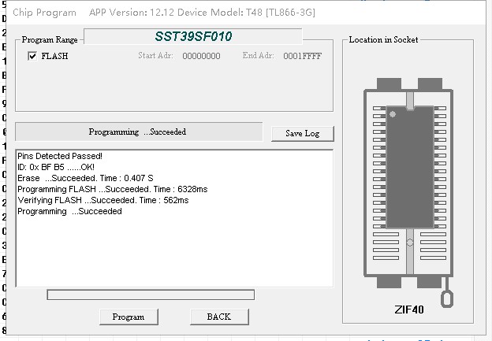This screenshot has height=341, width=492.
Task: Click the ZIF40 socket label
Action: click(408, 309)
